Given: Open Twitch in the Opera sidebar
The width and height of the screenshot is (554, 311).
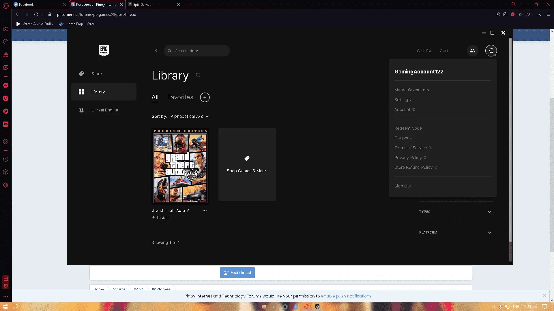Looking at the screenshot, I should 6,68.
